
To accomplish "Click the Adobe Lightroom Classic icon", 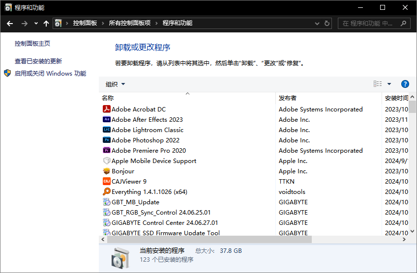I will pyautogui.click(x=107, y=130).
